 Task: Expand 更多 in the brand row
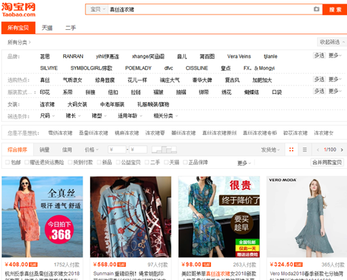(x=335, y=56)
